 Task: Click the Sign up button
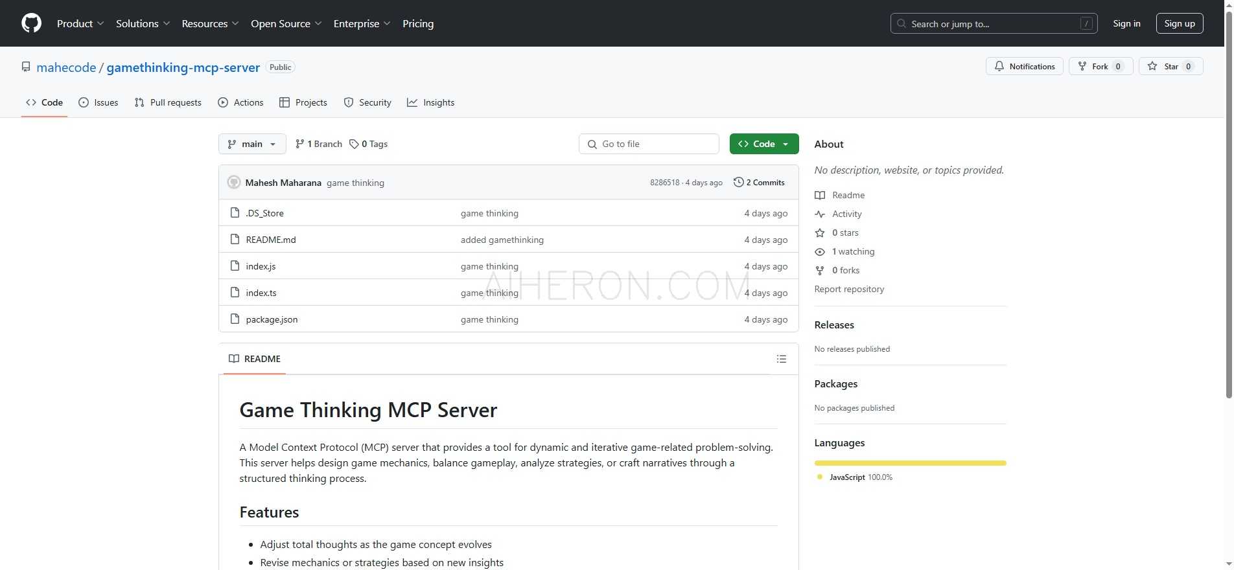pos(1180,23)
